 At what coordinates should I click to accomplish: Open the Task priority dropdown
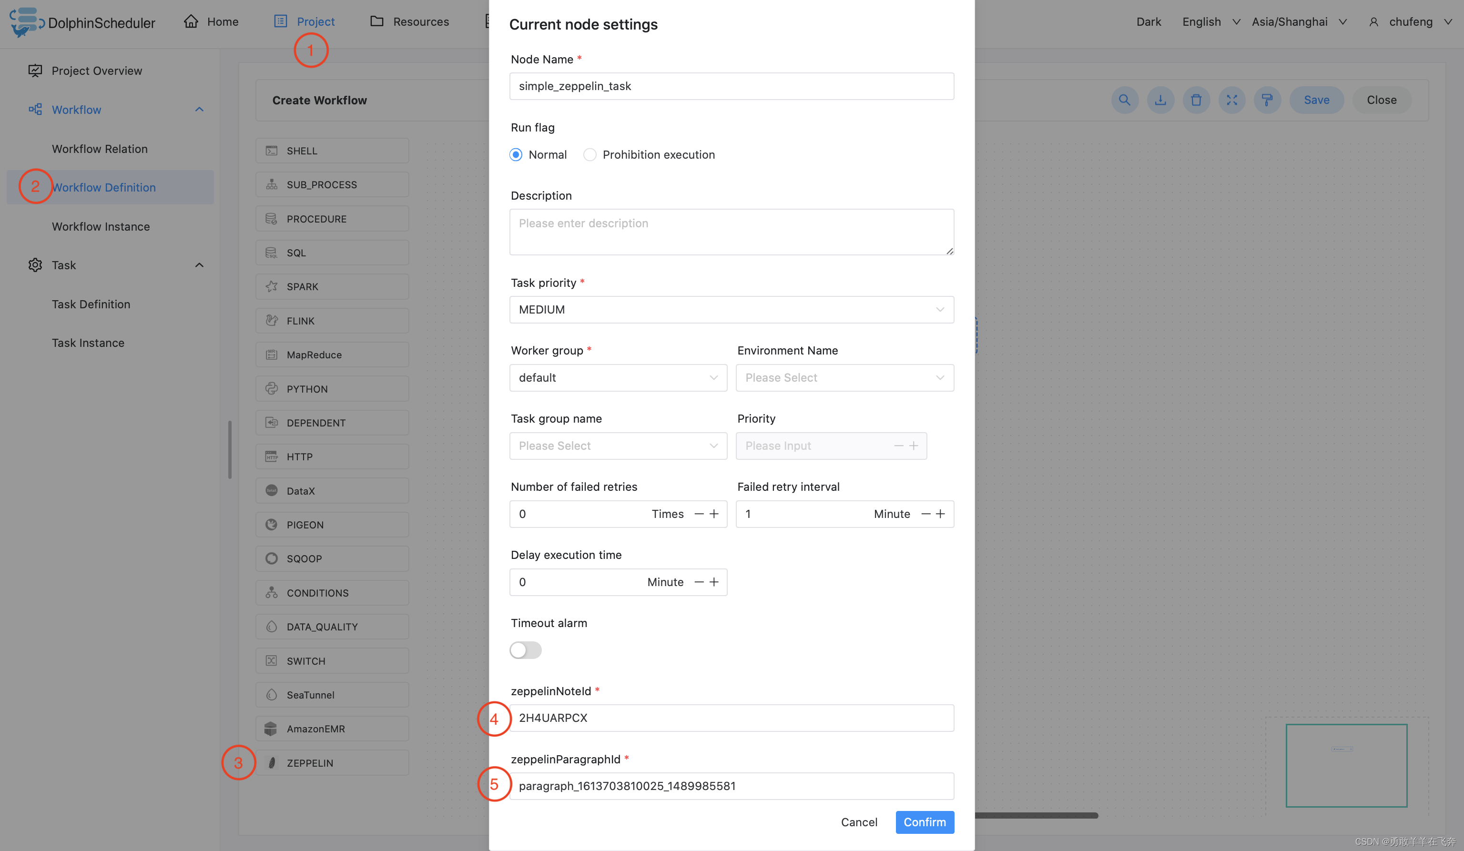(x=732, y=309)
